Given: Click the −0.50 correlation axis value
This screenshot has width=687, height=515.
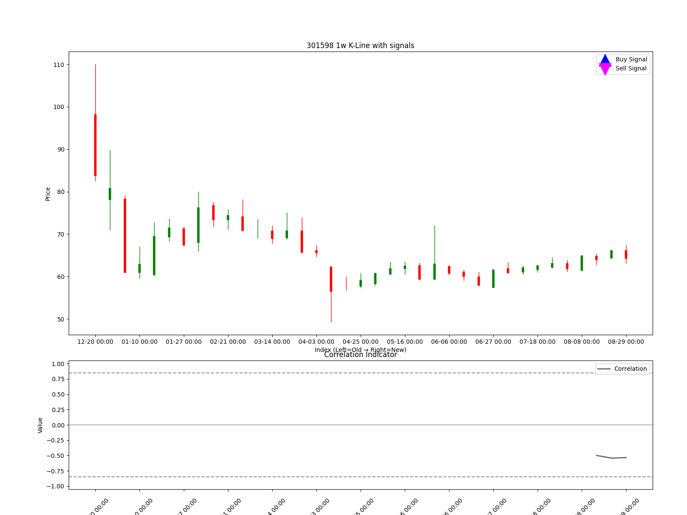Looking at the screenshot, I should pos(56,456).
